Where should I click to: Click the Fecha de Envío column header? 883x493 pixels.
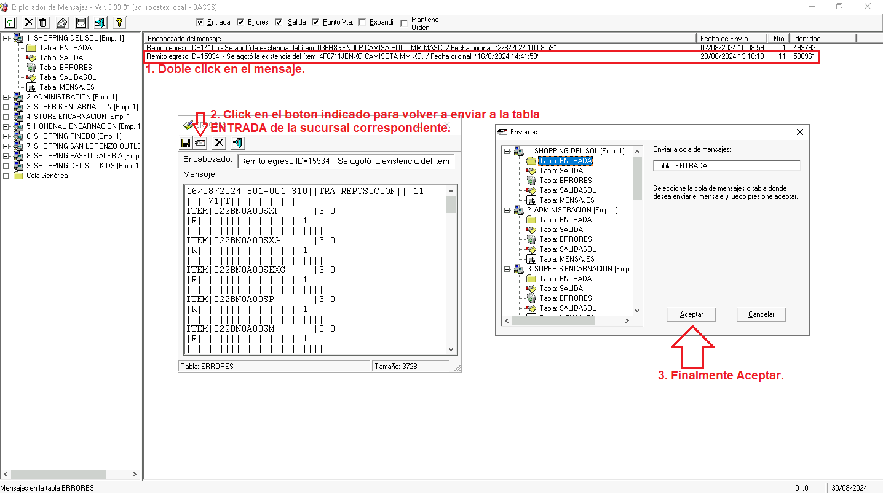point(731,38)
